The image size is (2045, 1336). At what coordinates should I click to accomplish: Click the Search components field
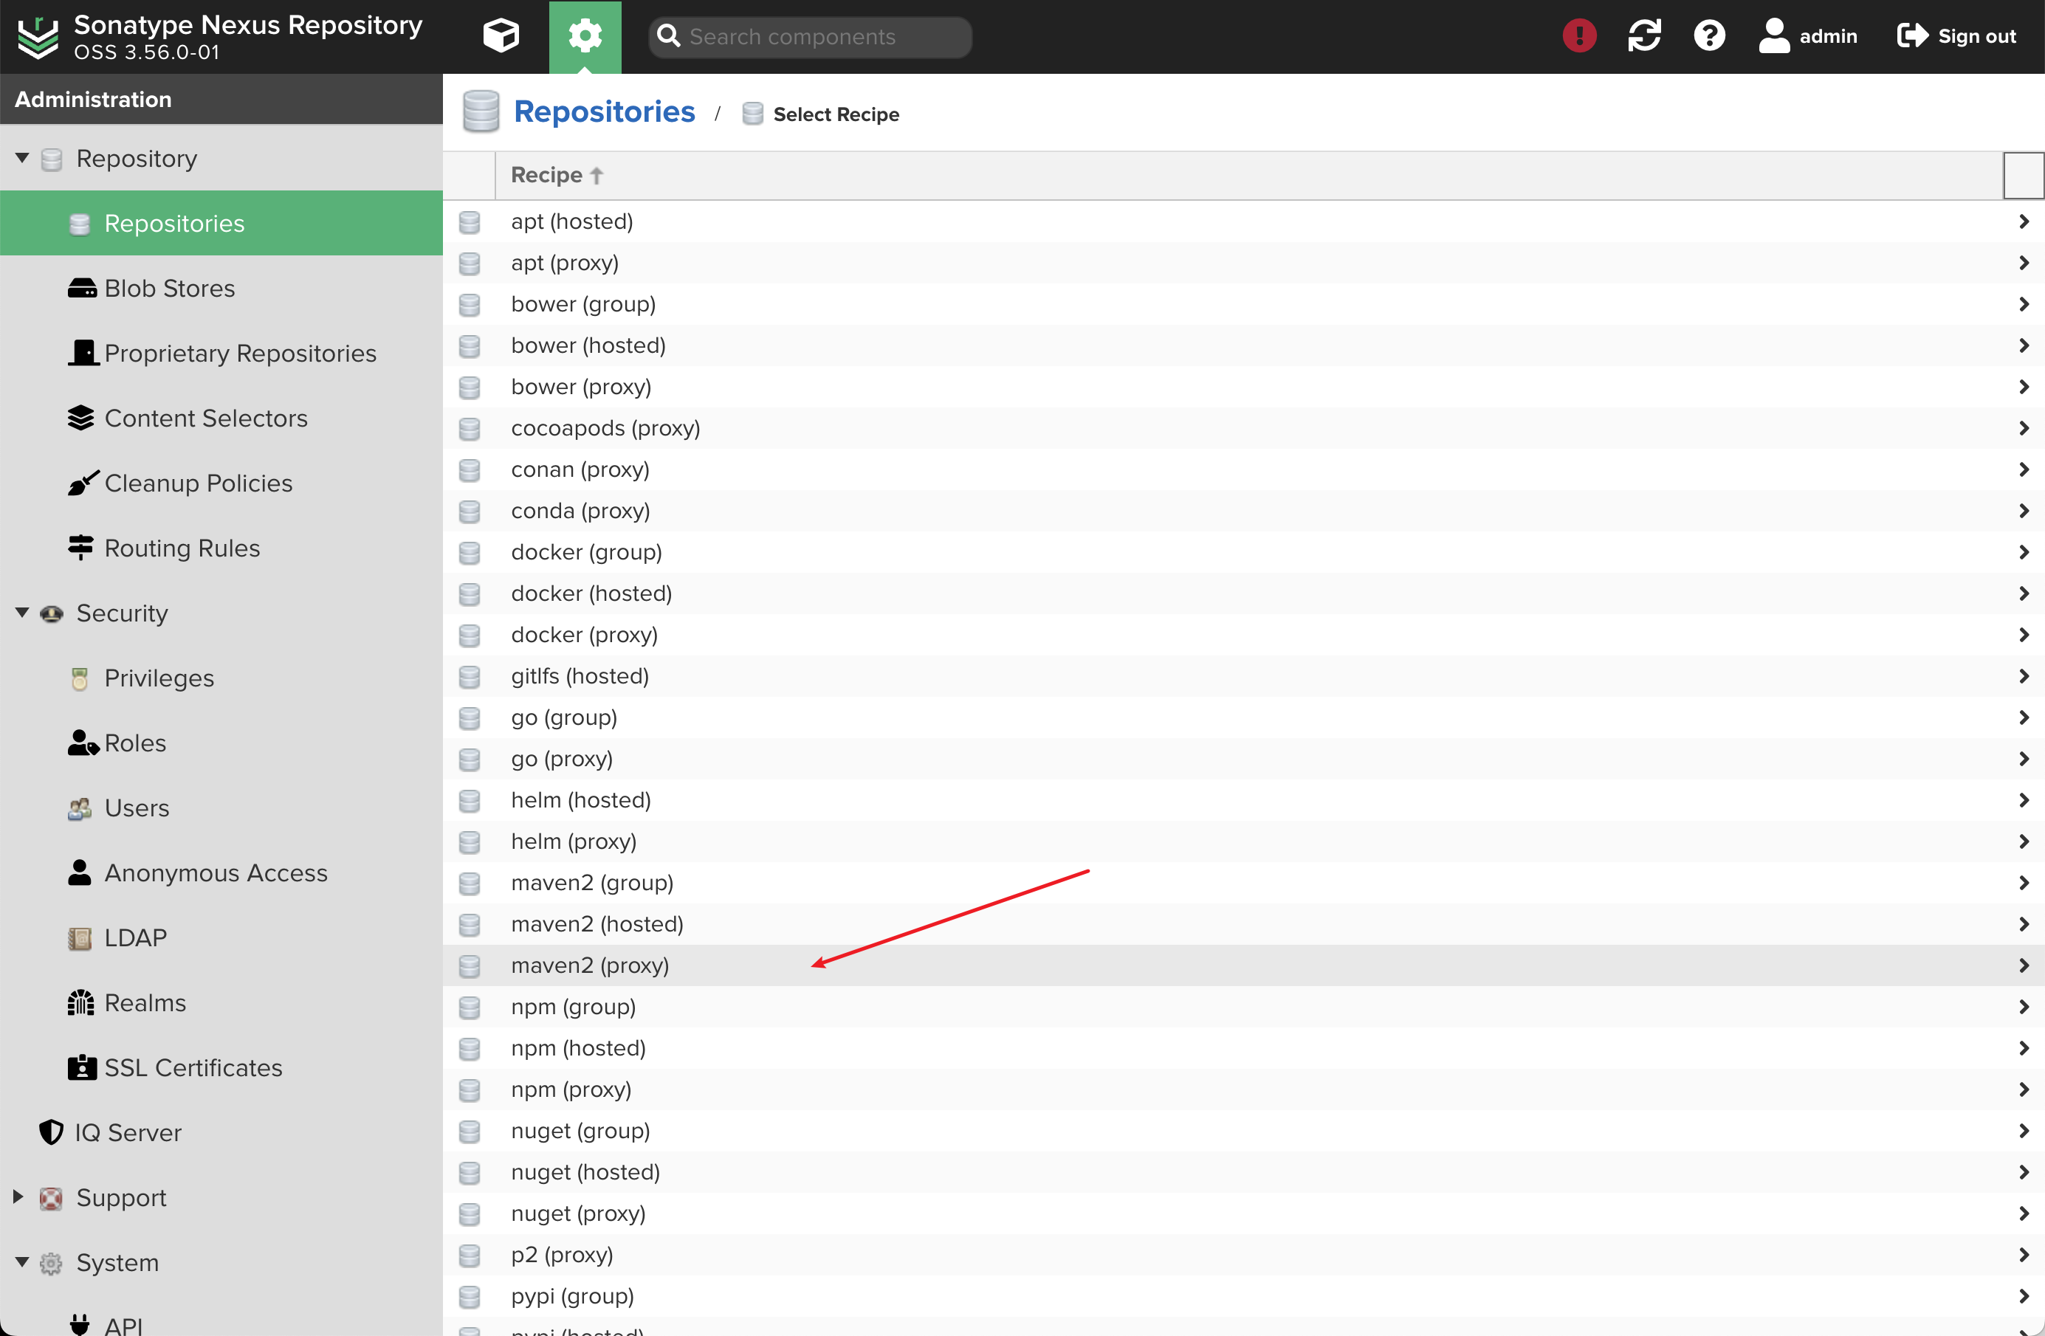click(x=811, y=37)
